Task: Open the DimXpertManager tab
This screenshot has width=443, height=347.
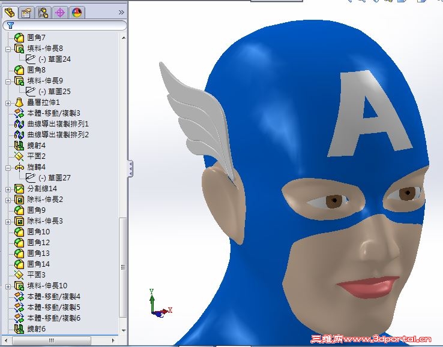Action: [60, 13]
